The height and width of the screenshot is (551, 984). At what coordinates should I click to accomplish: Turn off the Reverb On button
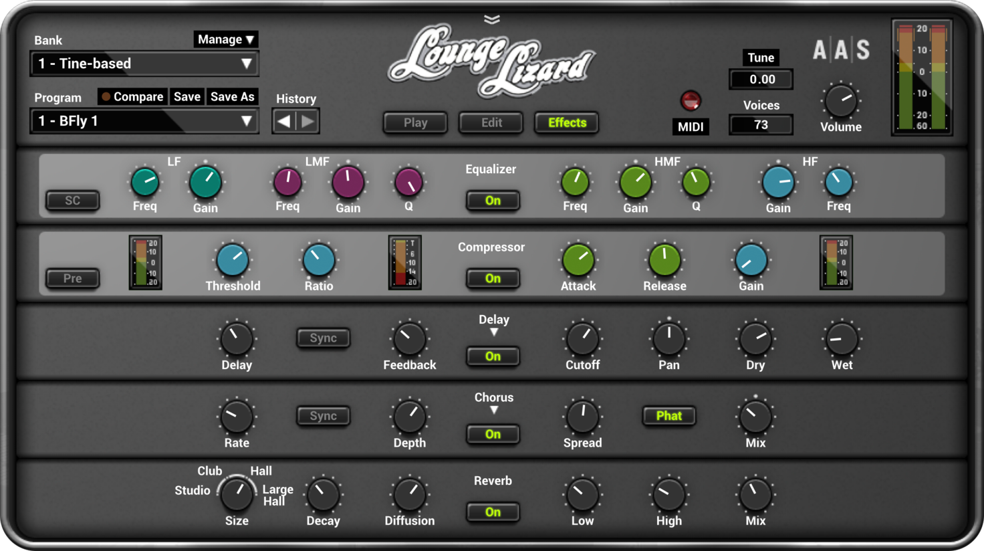[493, 512]
